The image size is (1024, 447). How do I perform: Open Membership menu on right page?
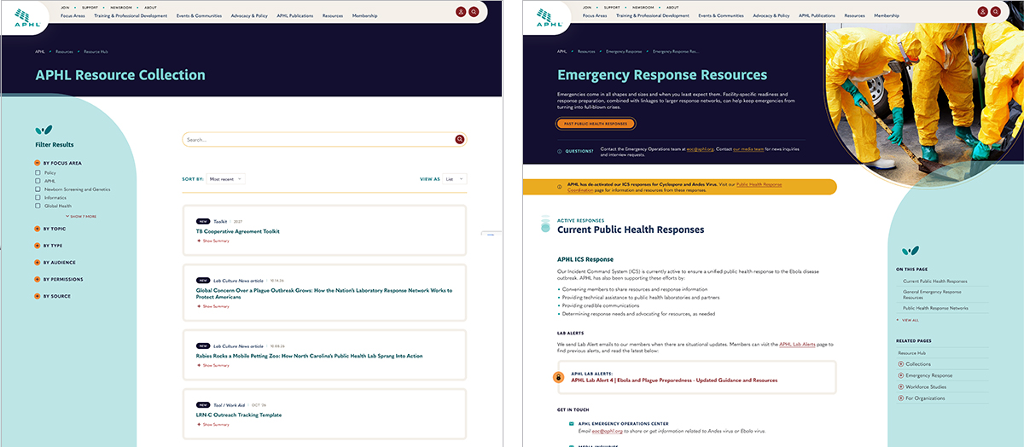click(887, 15)
